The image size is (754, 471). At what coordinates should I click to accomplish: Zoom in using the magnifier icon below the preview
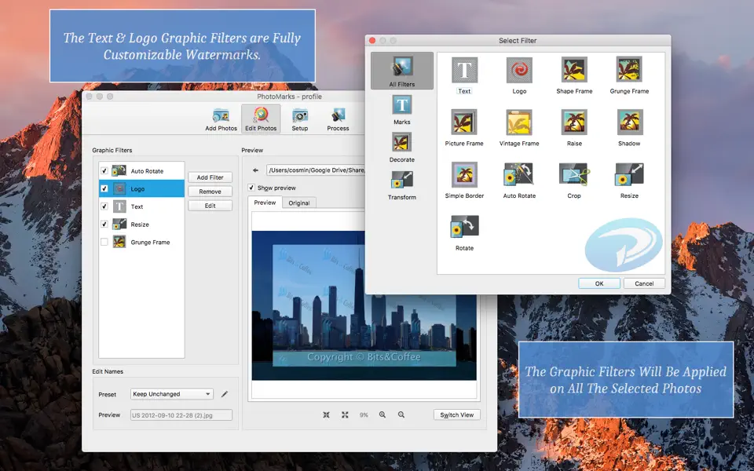382,414
